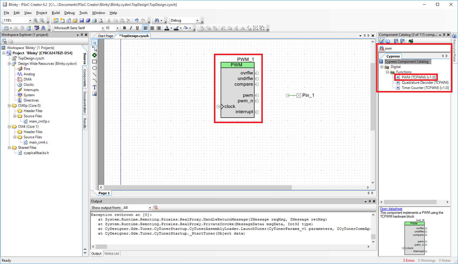Open the Tools menu

(x=83, y=13)
